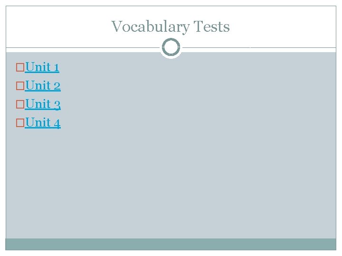This screenshot has width=342, height=256.
Task: Select the Unit 4 hyperlink
Action: click(43, 123)
